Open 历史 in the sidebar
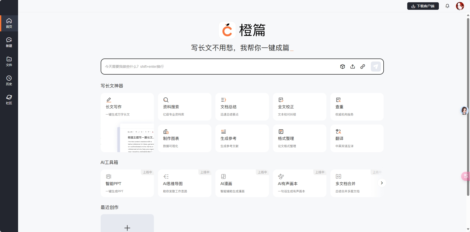Viewport: 470px width, 232px height. (9, 80)
